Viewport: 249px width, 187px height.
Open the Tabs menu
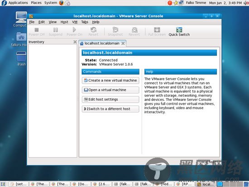pos(85,22)
